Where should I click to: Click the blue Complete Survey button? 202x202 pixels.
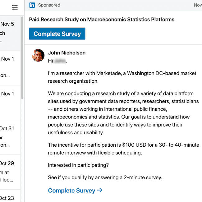(x=57, y=34)
